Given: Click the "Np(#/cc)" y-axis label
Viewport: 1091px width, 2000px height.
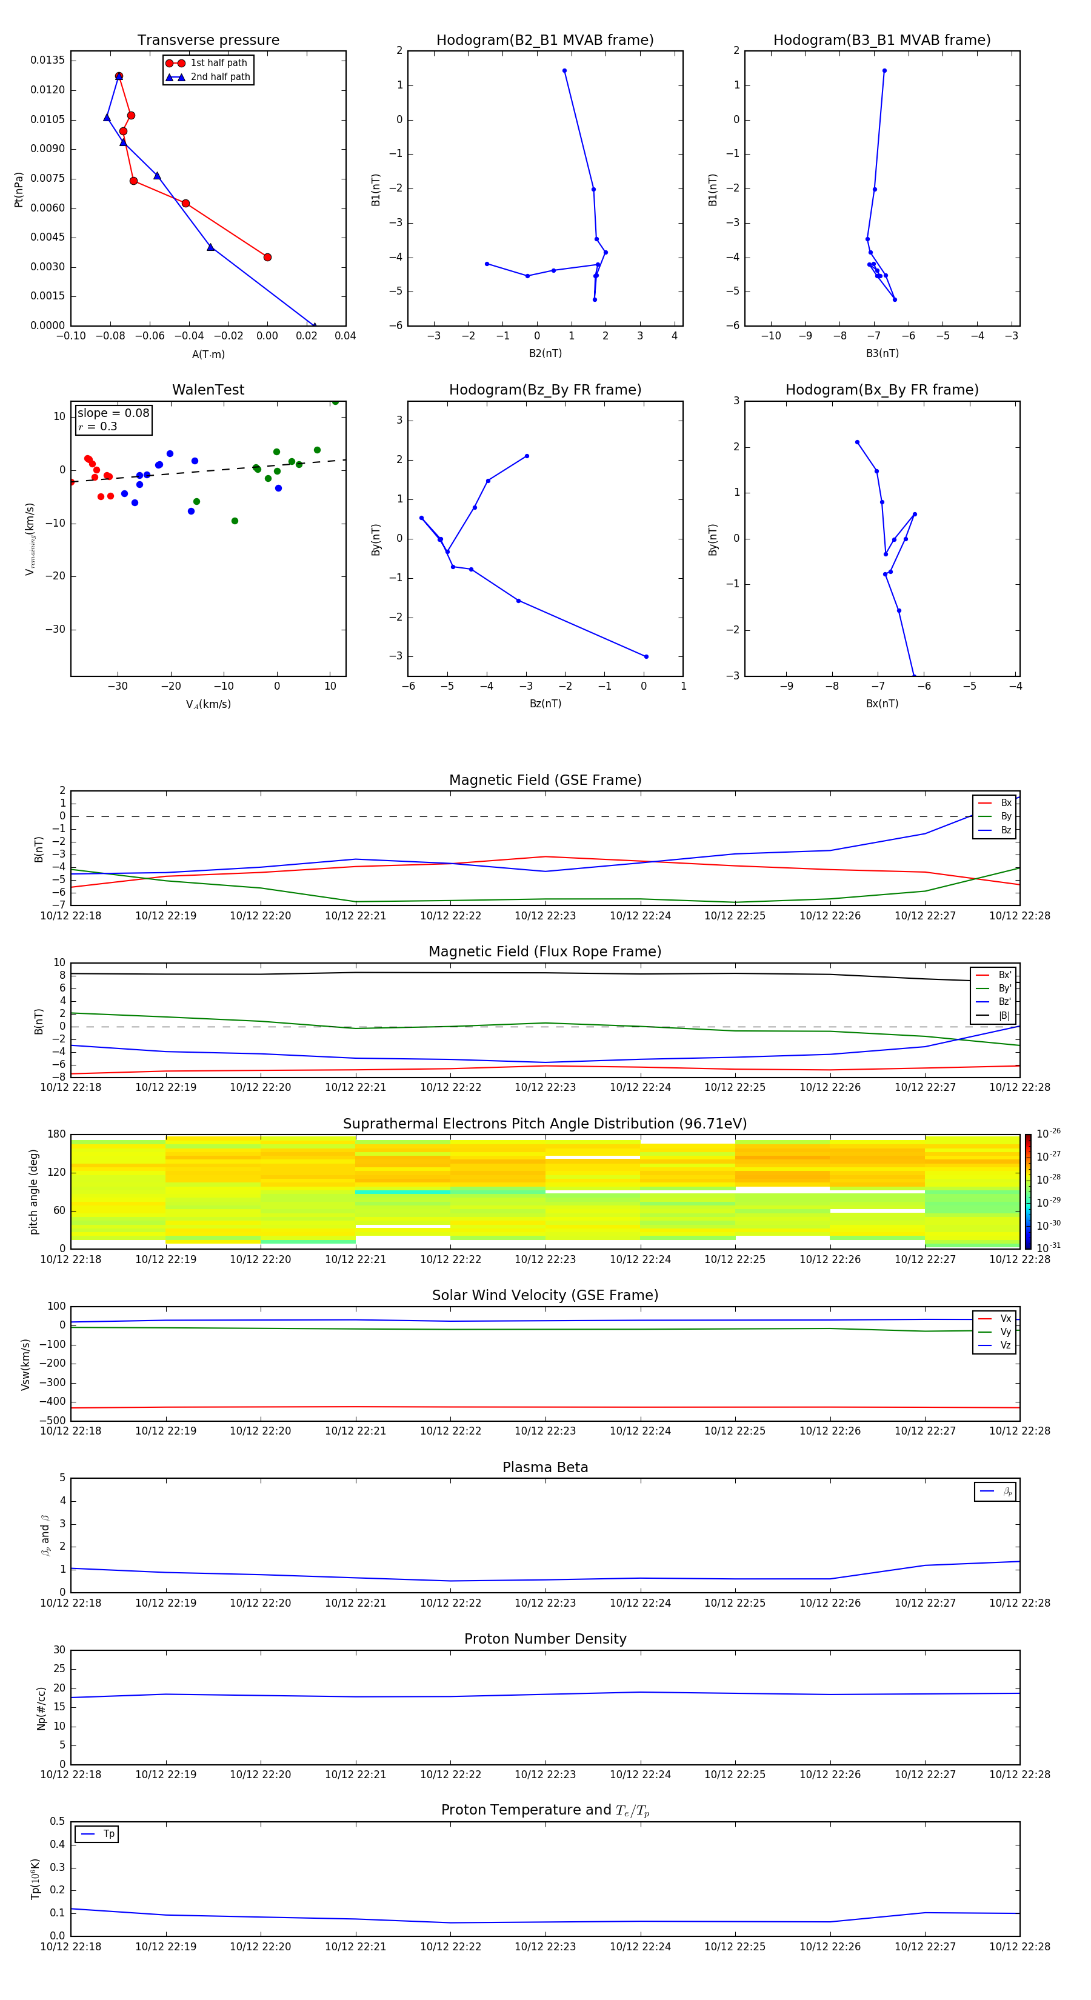Looking at the screenshot, I should pyautogui.click(x=41, y=1708).
